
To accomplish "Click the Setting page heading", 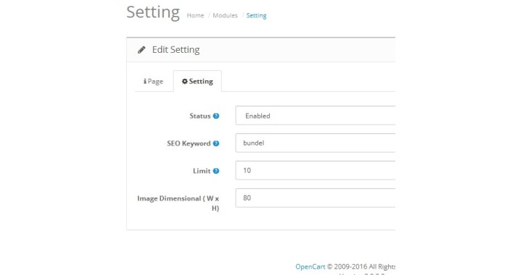I will coord(153,12).
